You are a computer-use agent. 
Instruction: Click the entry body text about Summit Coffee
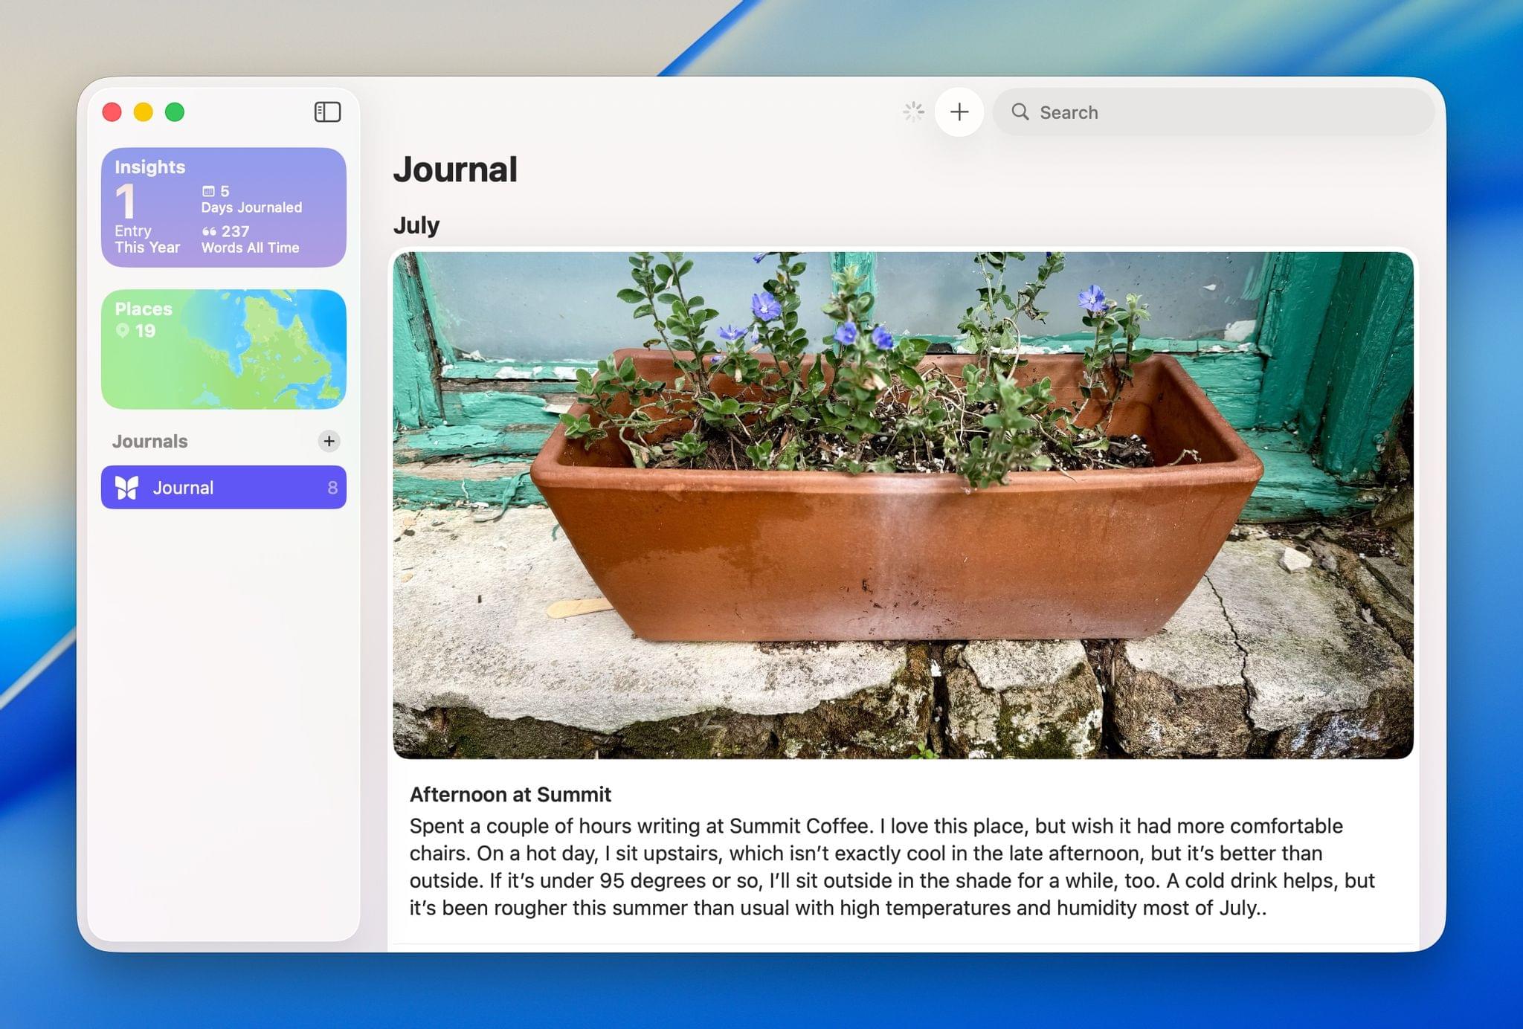(892, 867)
